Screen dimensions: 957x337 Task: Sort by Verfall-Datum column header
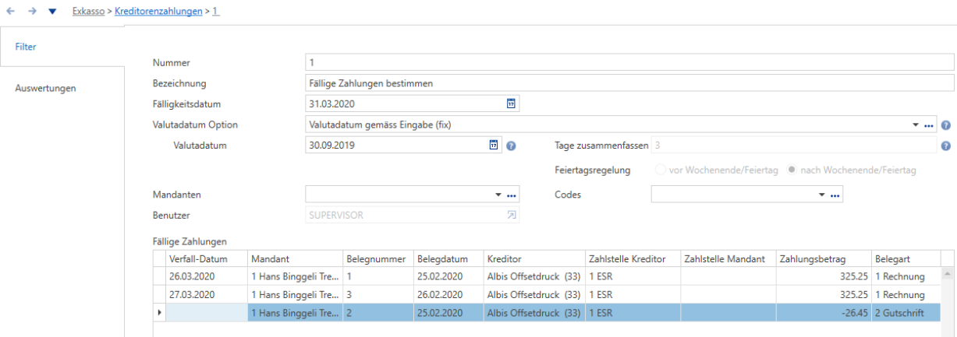point(207,258)
